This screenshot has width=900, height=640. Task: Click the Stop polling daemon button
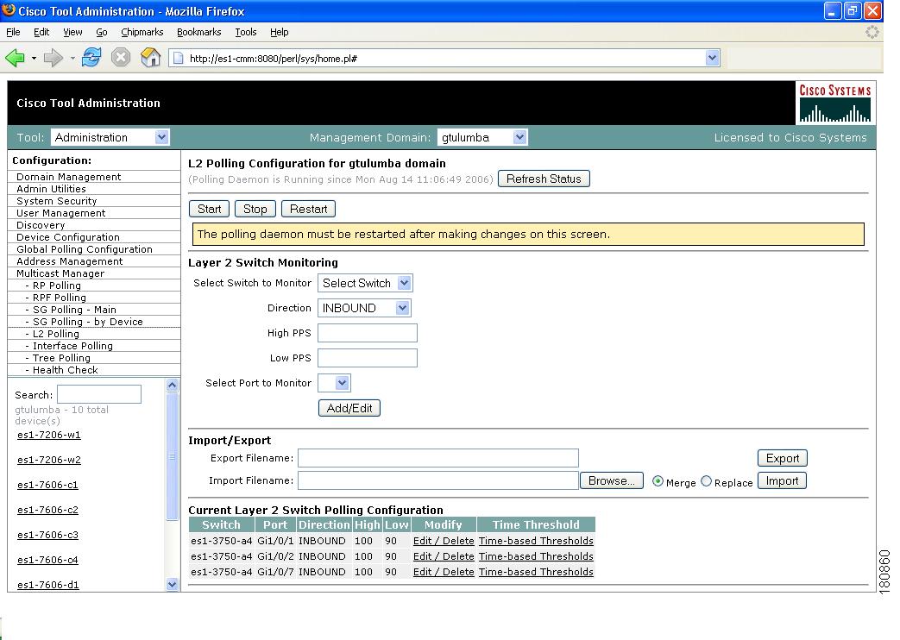[255, 209]
